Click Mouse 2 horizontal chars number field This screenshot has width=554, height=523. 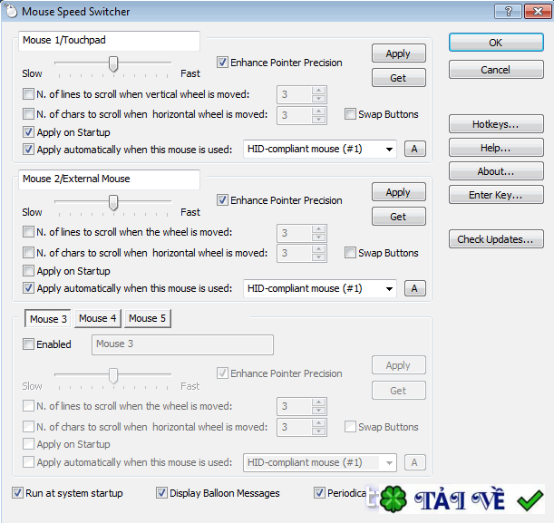[x=295, y=253]
